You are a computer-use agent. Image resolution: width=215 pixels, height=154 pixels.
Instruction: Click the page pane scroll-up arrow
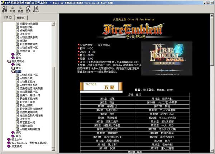[212, 15]
